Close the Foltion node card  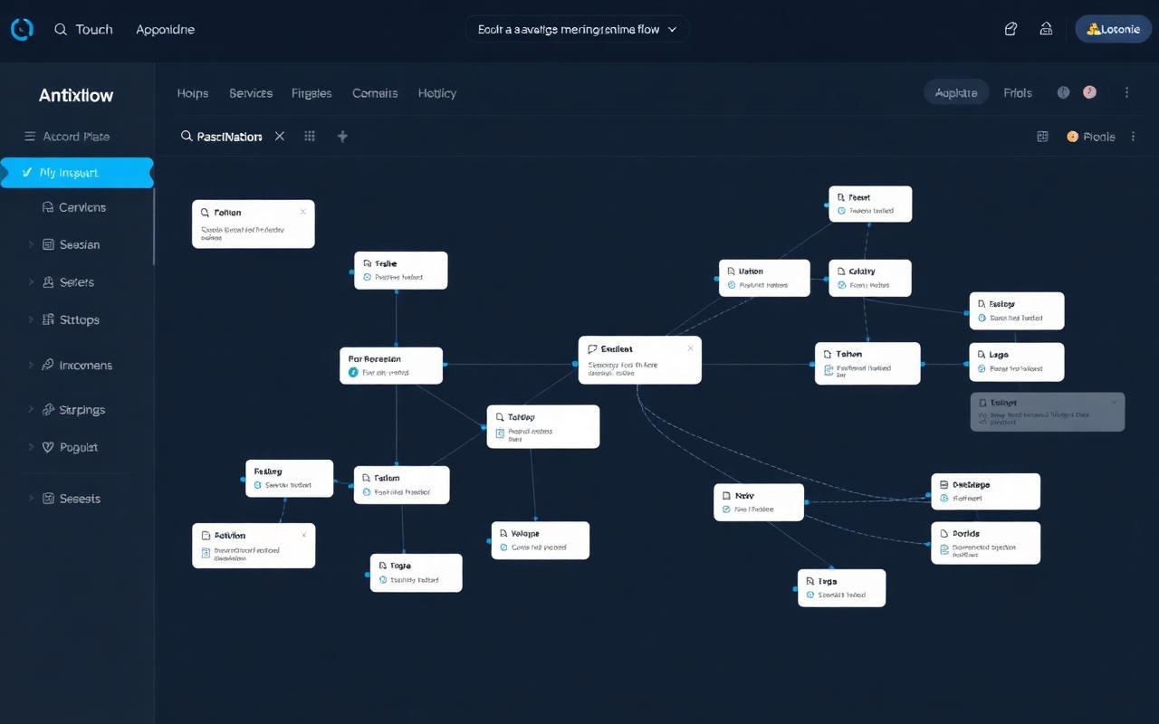(303, 212)
